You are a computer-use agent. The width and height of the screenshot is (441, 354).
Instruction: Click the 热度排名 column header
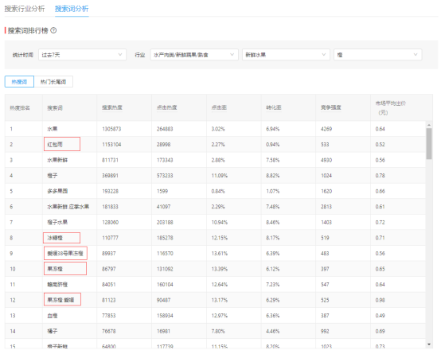(x=20, y=108)
